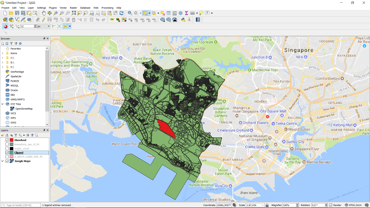Expand the Home folder in Browser
This screenshot has width=370, height=208.
click(3, 53)
